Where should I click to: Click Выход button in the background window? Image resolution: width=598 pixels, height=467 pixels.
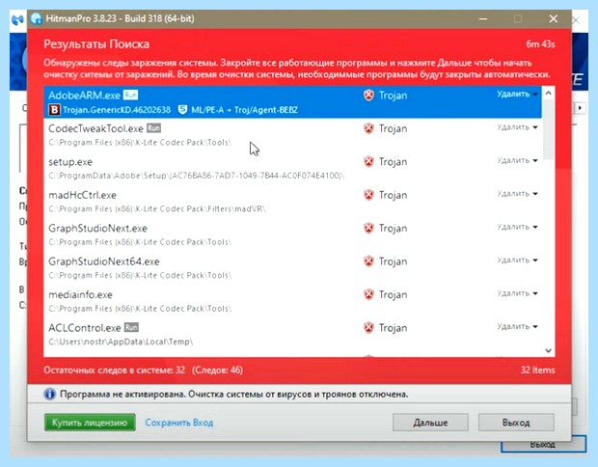(543, 445)
